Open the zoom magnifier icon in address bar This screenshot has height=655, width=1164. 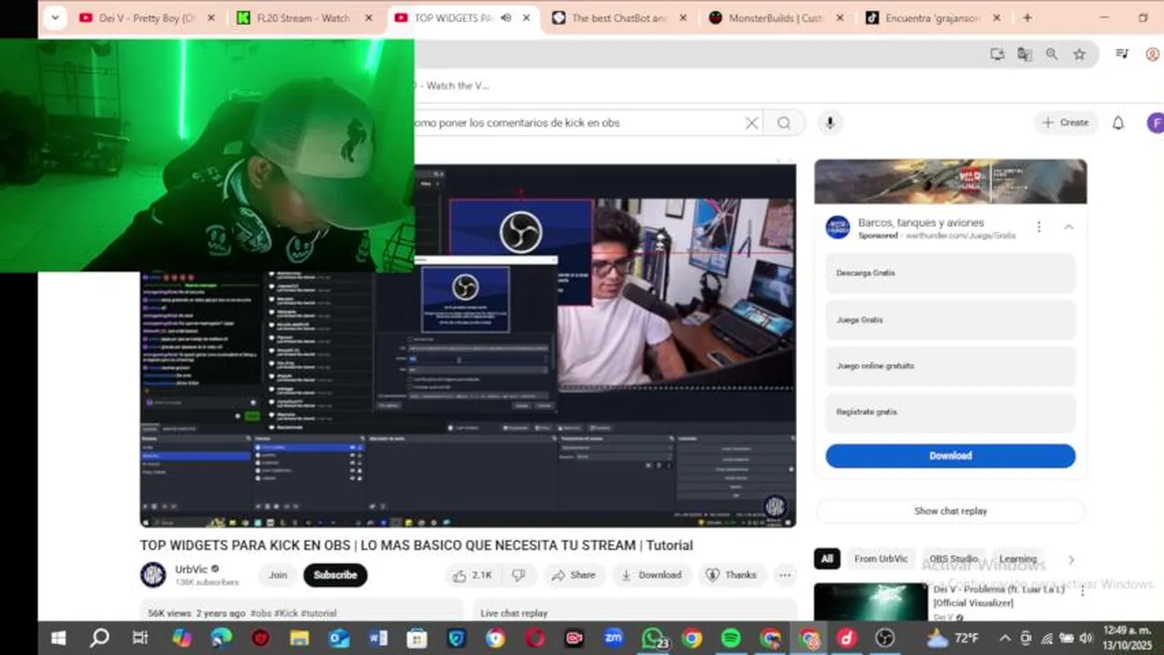pos(1052,55)
